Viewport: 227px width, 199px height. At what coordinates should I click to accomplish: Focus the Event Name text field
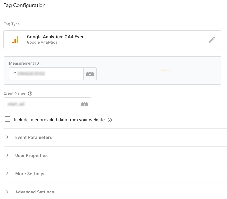click(41, 104)
